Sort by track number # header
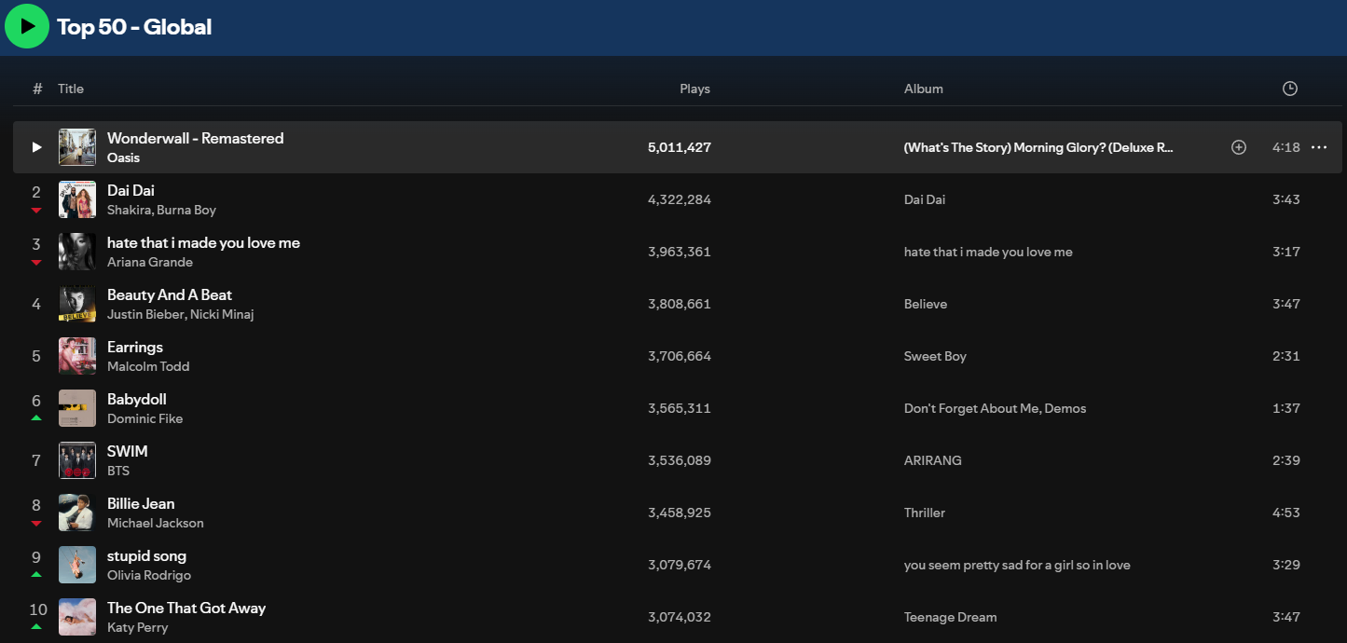 [x=37, y=89]
